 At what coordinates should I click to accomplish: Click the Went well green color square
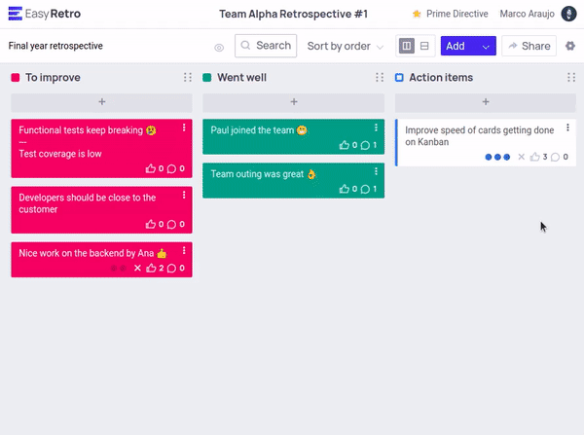tap(207, 78)
